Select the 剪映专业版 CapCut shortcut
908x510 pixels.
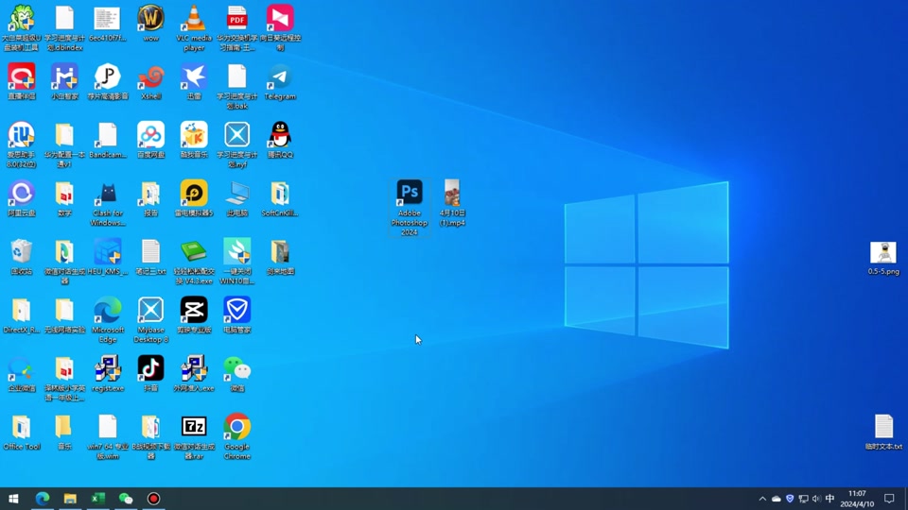pyautogui.click(x=194, y=315)
